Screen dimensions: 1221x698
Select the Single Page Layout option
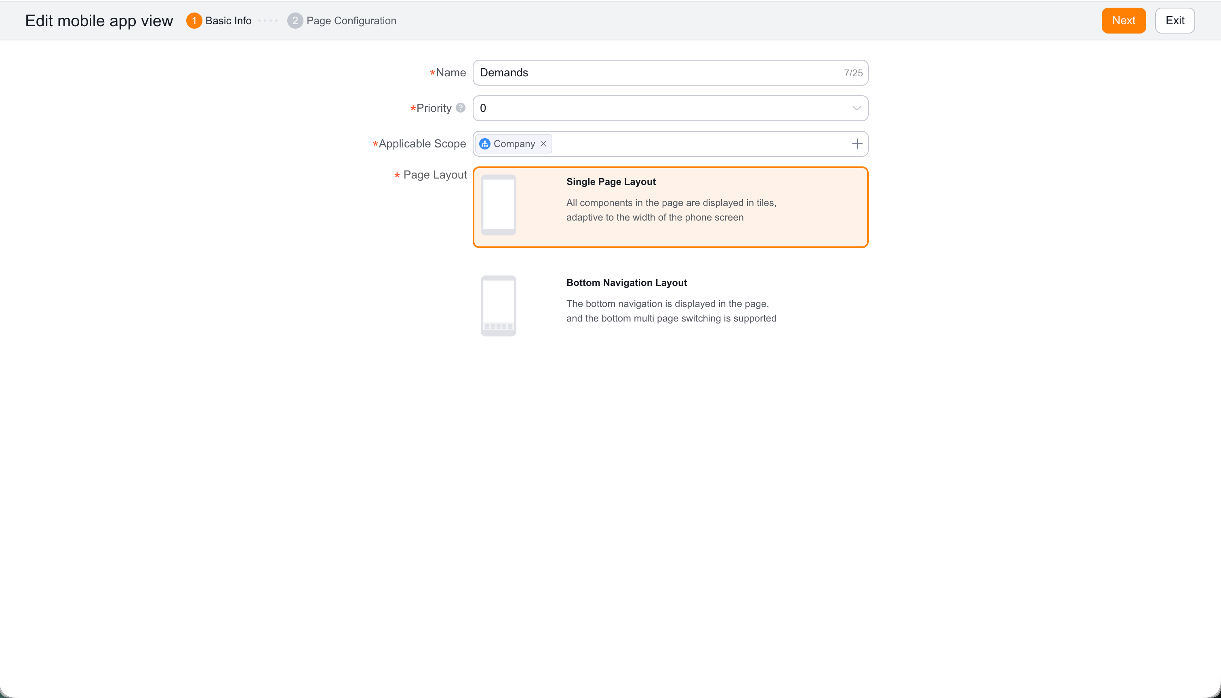point(670,207)
